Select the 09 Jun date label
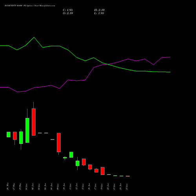 [x=58, y=187]
